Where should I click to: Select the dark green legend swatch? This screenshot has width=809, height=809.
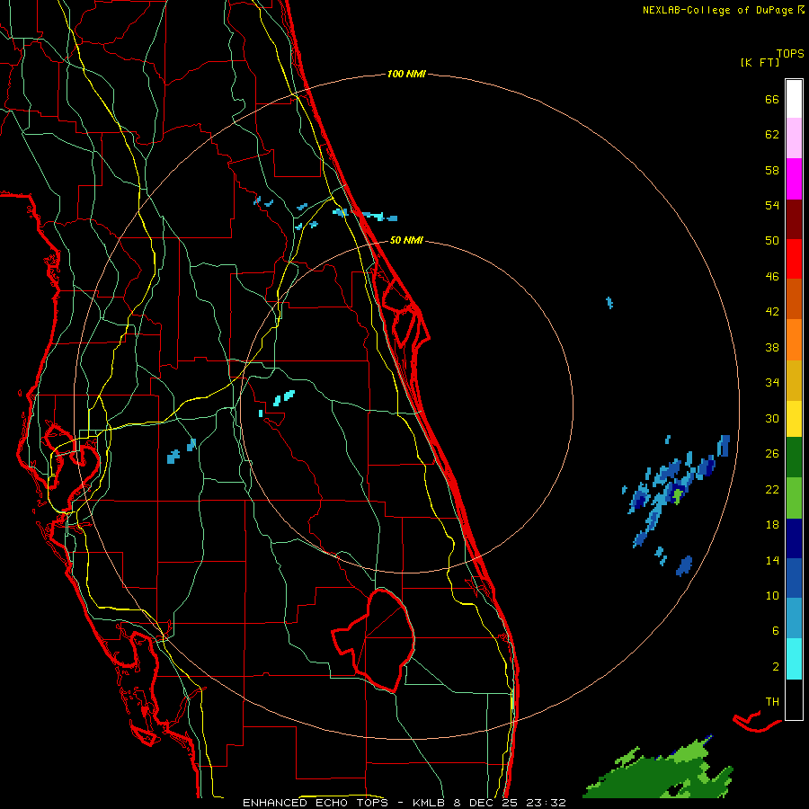tap(794, 458)
